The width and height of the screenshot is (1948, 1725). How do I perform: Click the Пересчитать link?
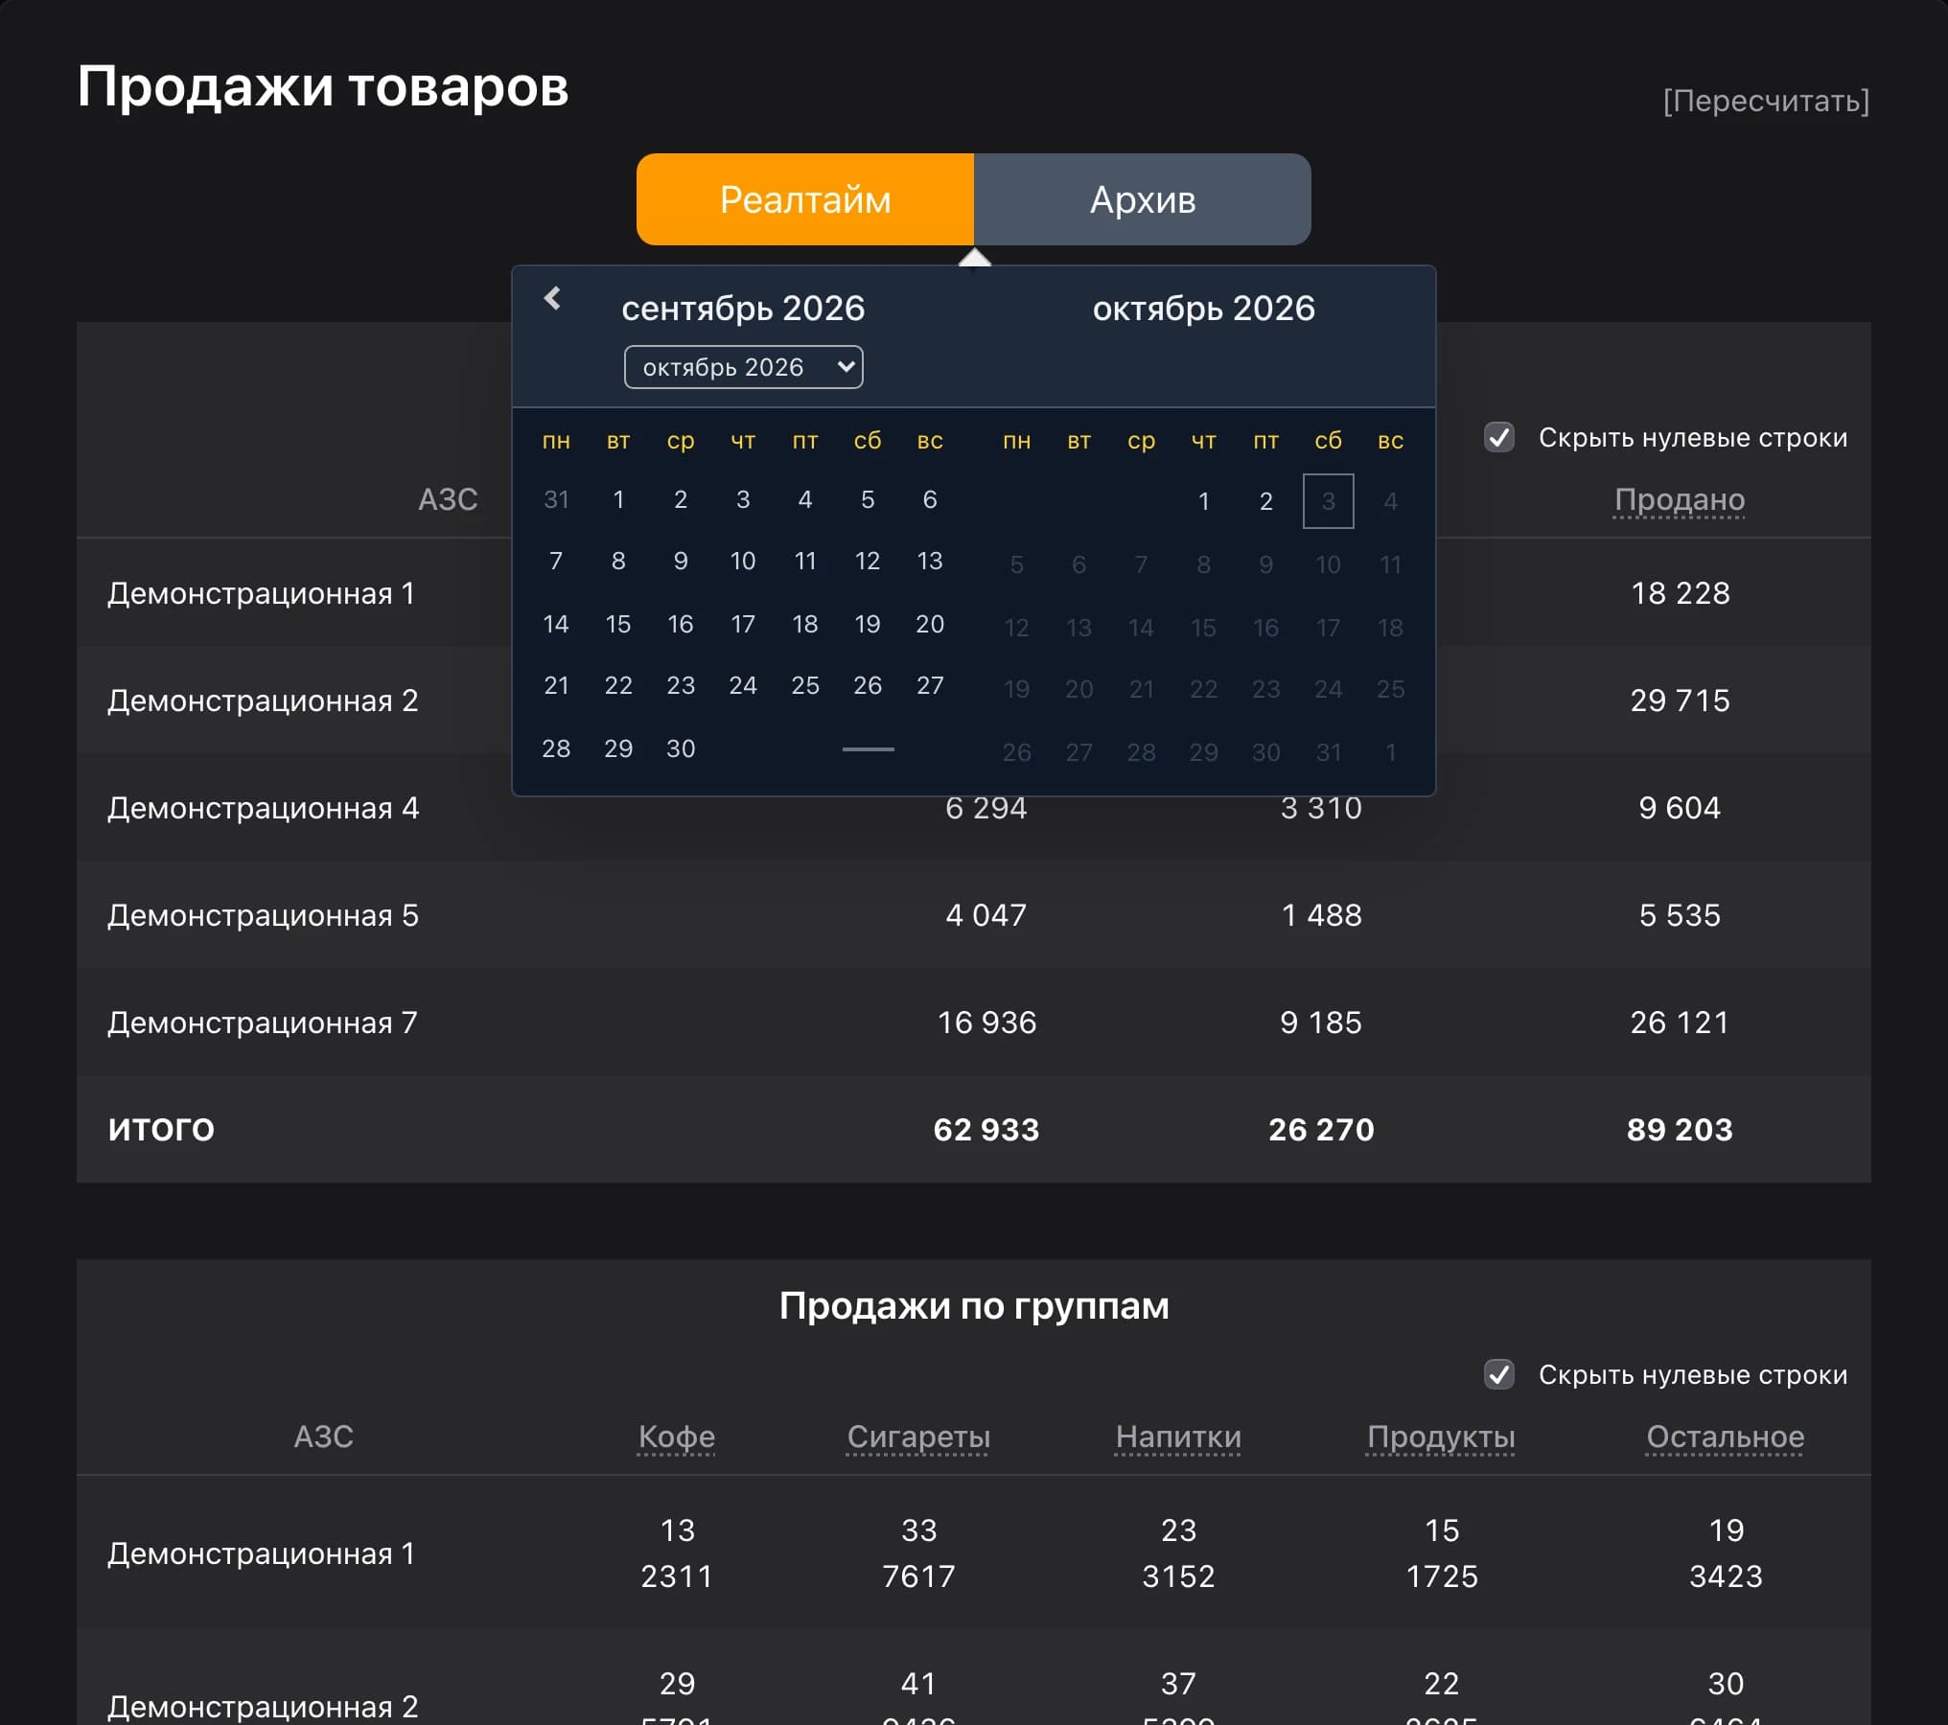1766,101
